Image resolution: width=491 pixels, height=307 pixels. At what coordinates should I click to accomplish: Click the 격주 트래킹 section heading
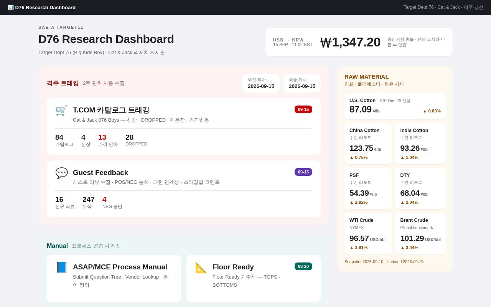(63, 83)
